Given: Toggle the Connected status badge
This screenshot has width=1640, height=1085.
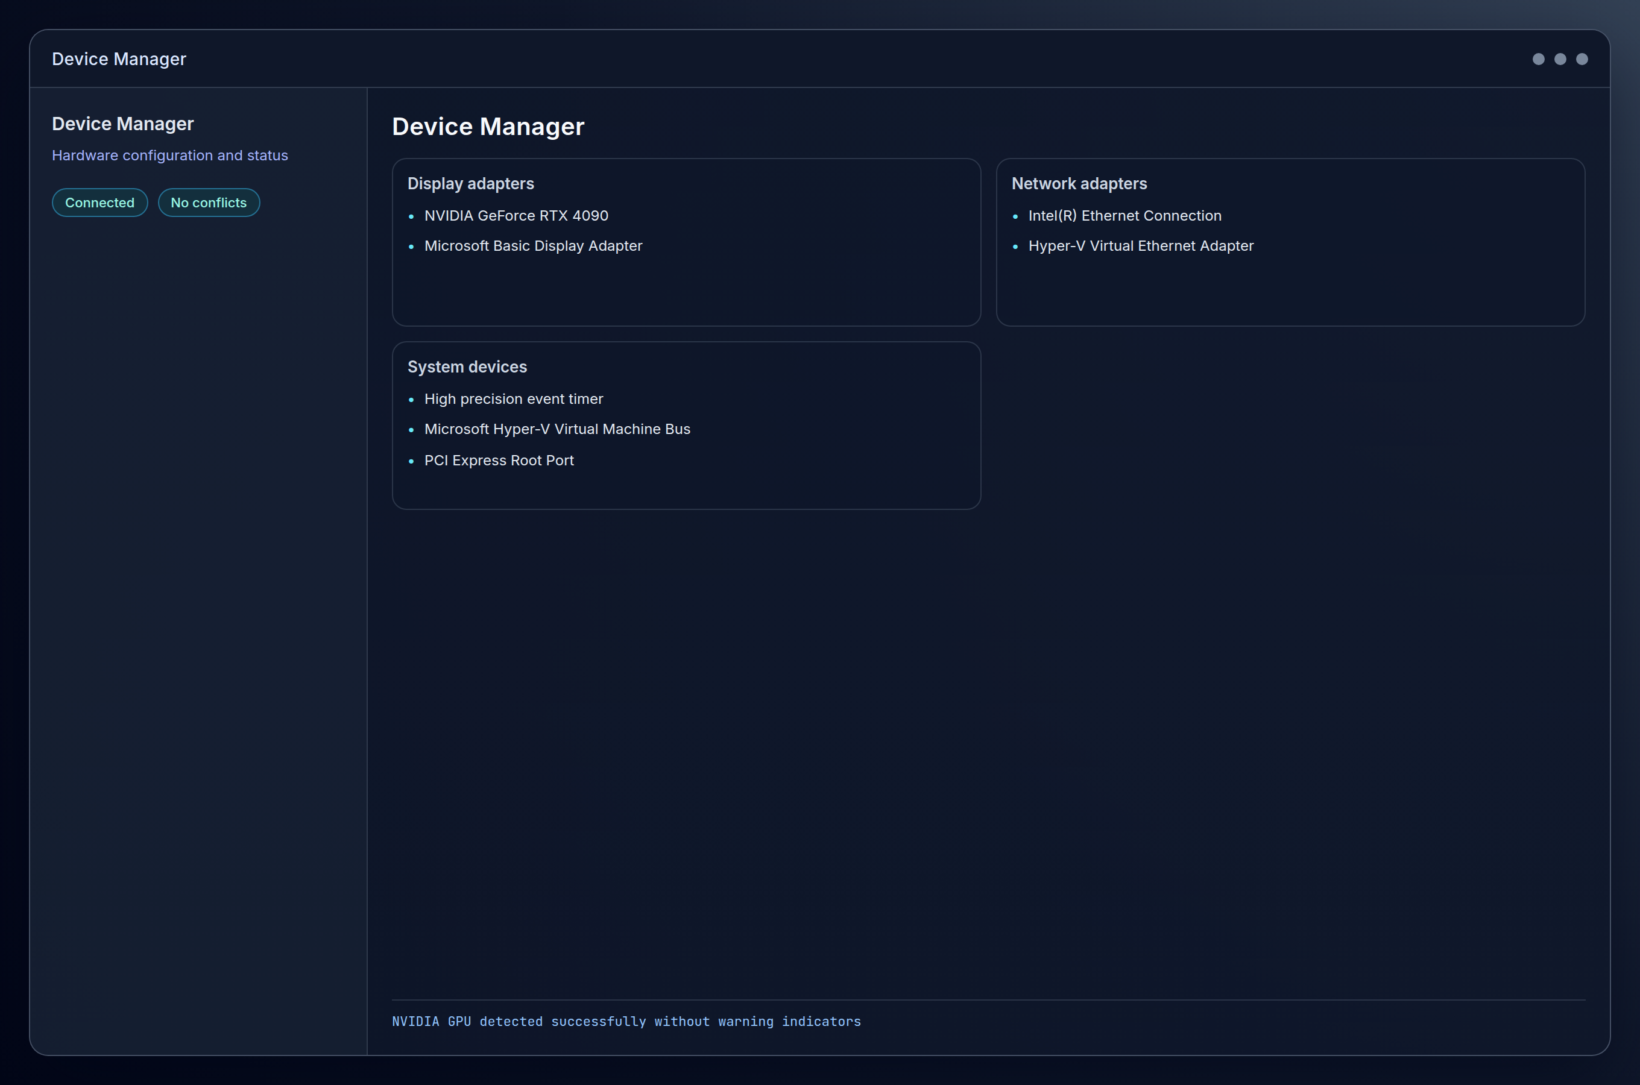Looking at the screenshot, I should (99, 202).
